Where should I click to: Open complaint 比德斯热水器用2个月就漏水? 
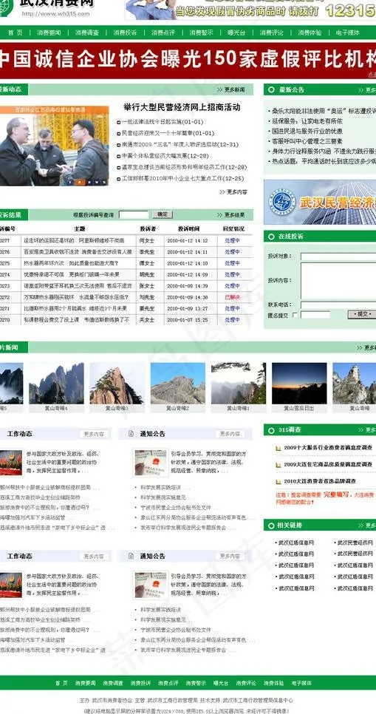click(75, 308)
